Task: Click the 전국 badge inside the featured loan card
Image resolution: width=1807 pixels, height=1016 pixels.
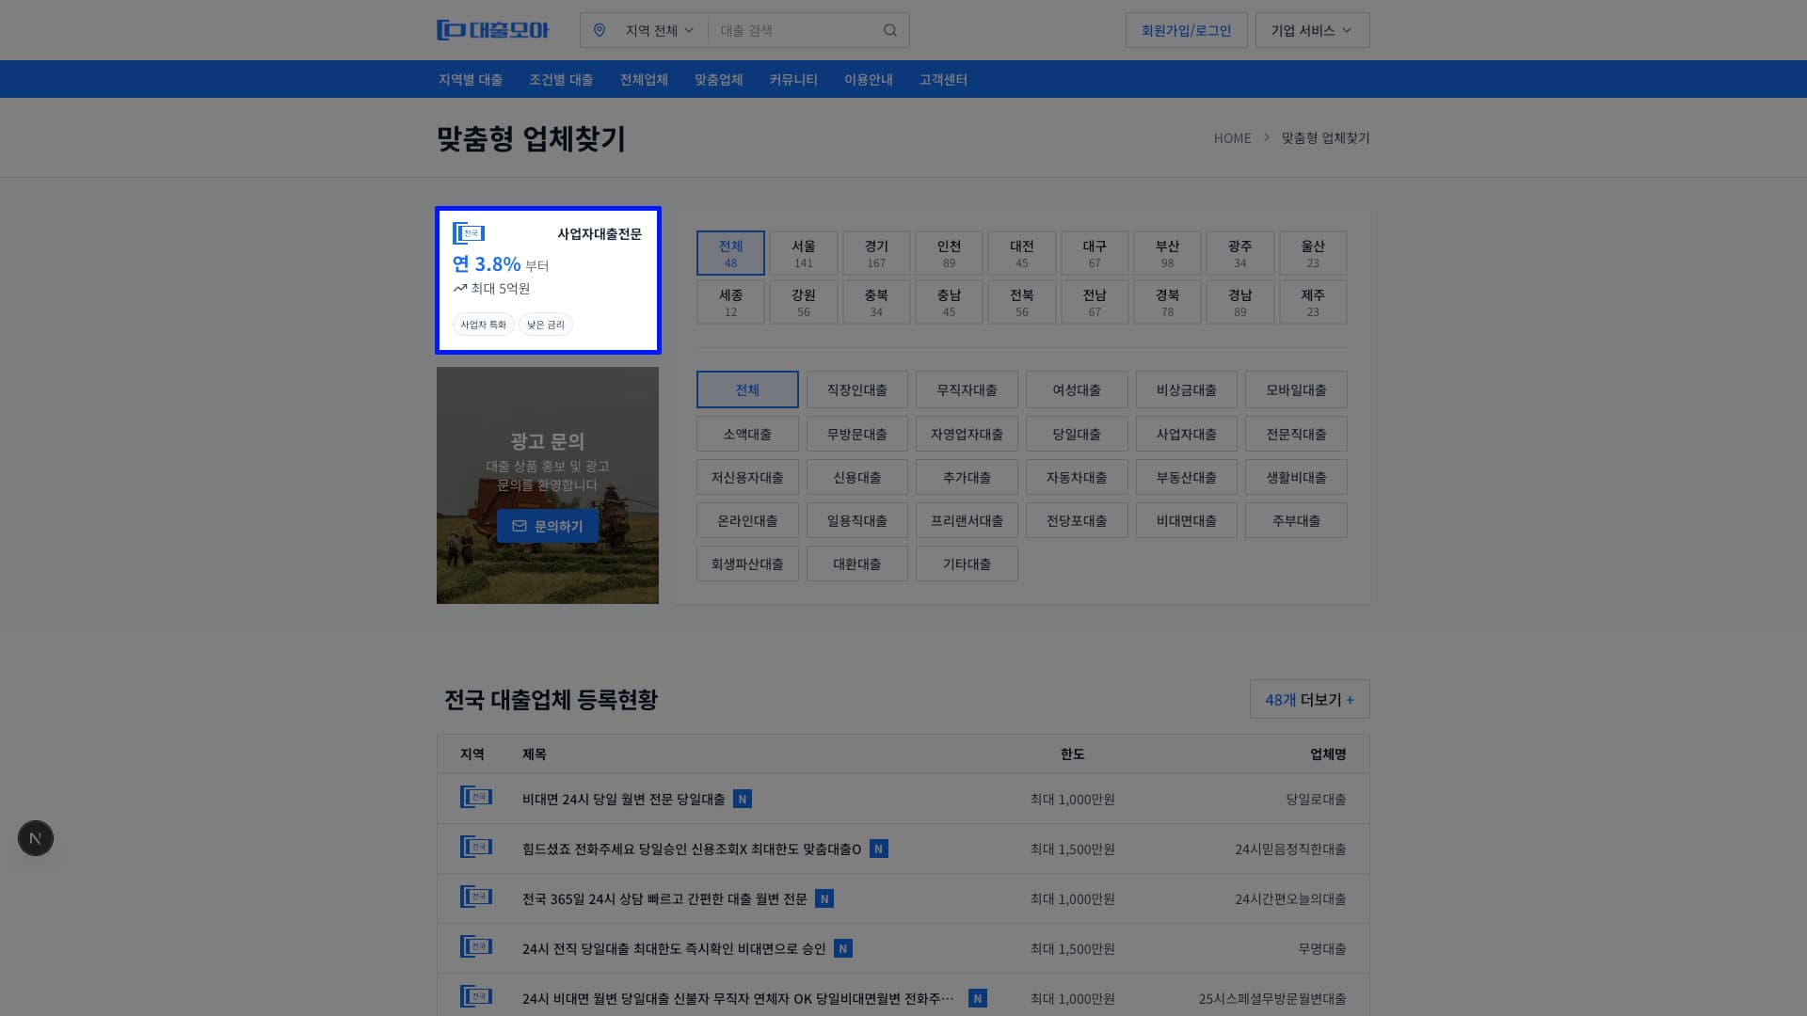Action: [x=470, y=232]
